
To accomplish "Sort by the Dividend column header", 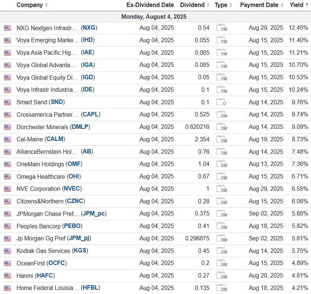I will pos(194,5).
